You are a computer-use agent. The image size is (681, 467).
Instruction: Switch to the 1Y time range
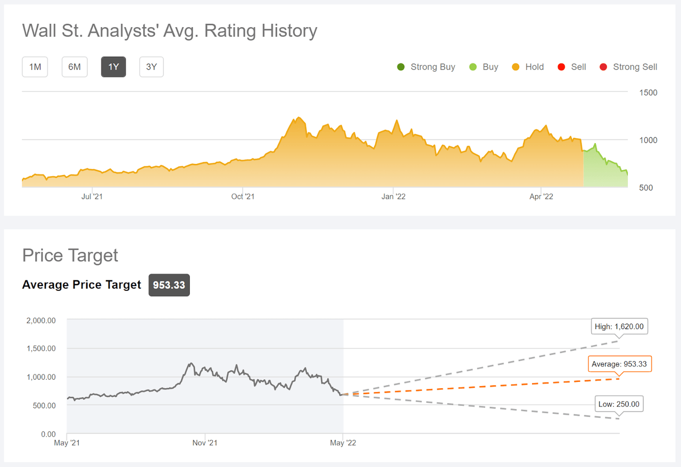tap(113, 66)
